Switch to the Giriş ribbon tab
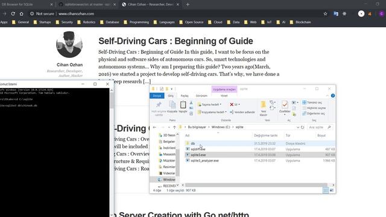 [171, 96]
